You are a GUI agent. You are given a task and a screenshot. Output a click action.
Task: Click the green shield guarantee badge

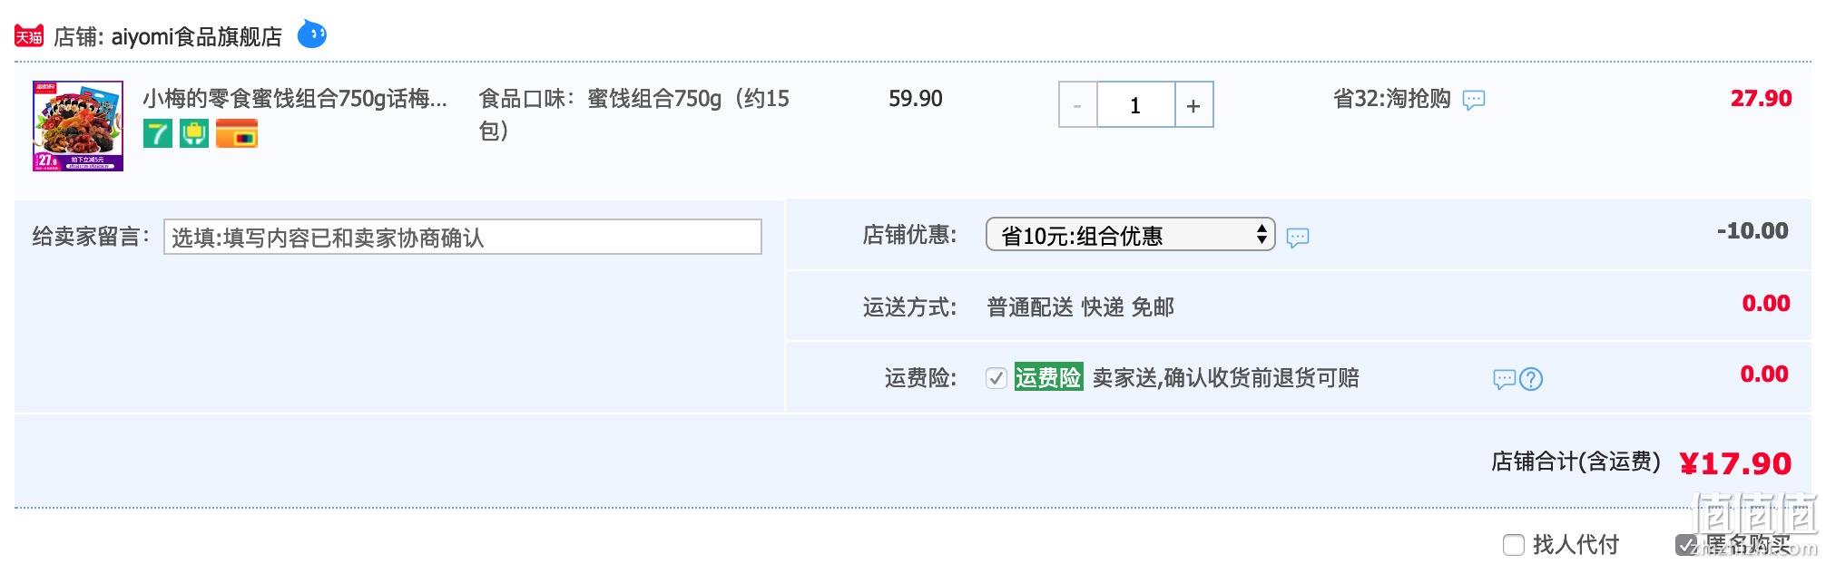[x=194, y=133]
